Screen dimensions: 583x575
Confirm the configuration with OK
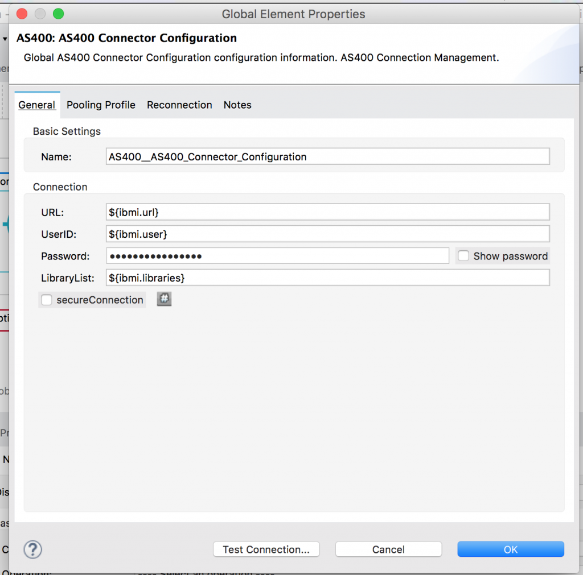click(511, 549)
